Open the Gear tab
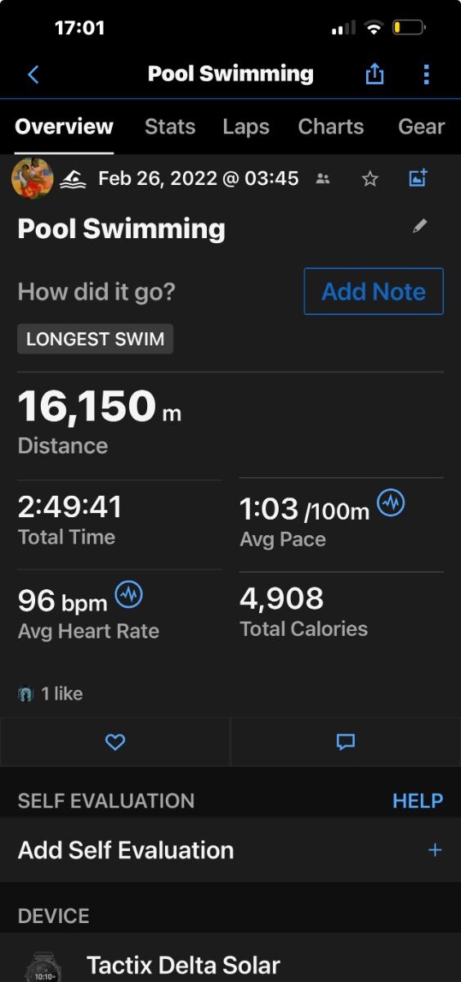Viewport: 461px width, 982px height. pos(422,127)
